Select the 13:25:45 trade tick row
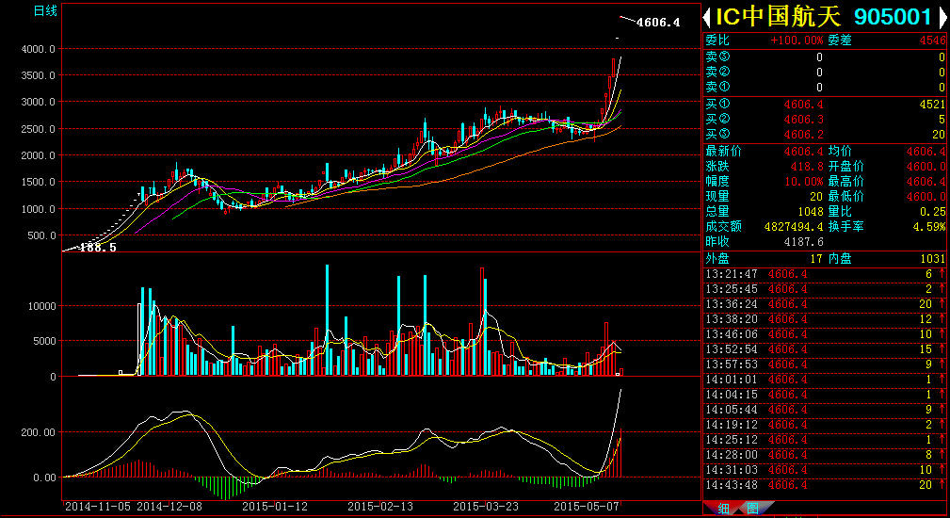This screenshot has width=950, height=518. [825, 289]
